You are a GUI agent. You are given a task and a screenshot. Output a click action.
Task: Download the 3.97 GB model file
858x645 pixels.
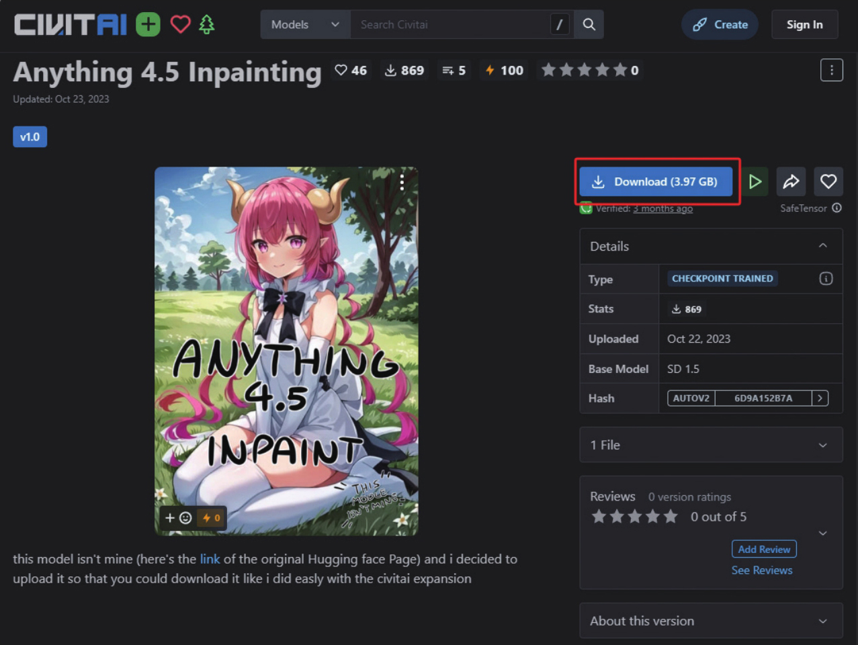(x=656, y=181)
